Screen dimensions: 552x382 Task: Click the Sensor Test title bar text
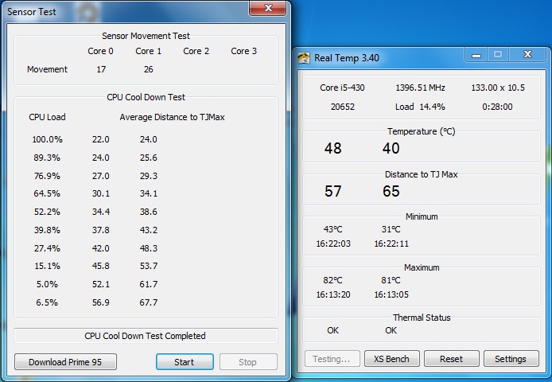pyautogui.click(x=32, y=12)
